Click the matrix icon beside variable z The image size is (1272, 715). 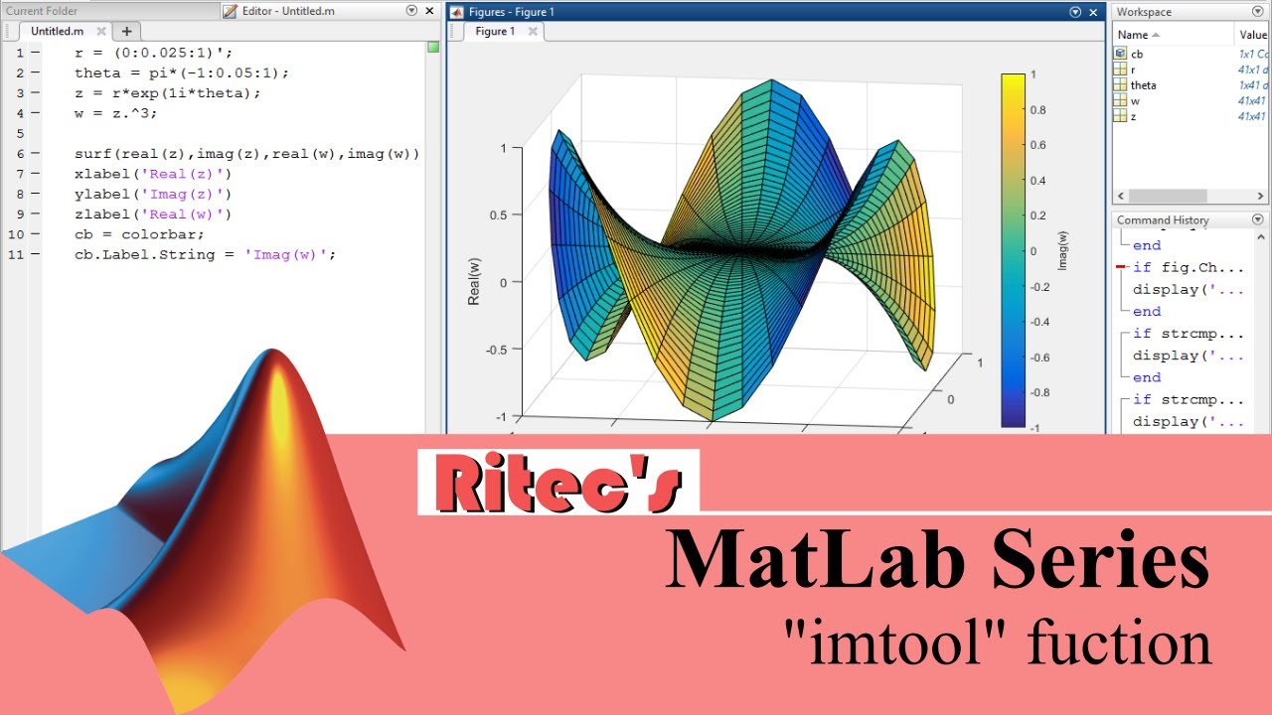click(x=1121, y=116)
